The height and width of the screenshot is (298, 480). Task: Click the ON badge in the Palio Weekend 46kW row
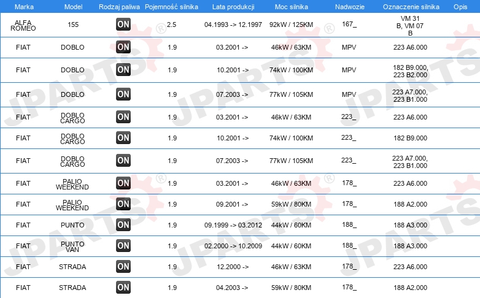point(123,183)
